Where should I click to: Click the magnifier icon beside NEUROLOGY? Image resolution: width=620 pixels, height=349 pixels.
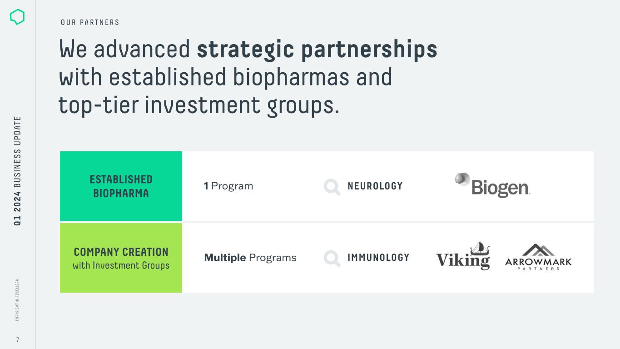(x=332, y=187)
